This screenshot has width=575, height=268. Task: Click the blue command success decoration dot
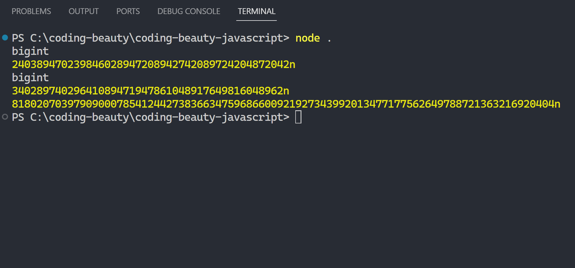5,38
